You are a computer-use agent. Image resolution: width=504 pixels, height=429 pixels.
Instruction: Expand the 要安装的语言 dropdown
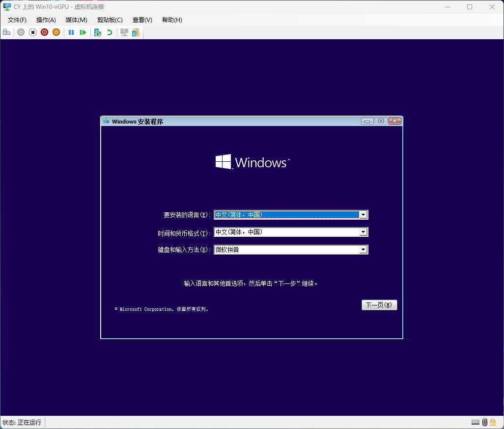click(x=363, y=215)
